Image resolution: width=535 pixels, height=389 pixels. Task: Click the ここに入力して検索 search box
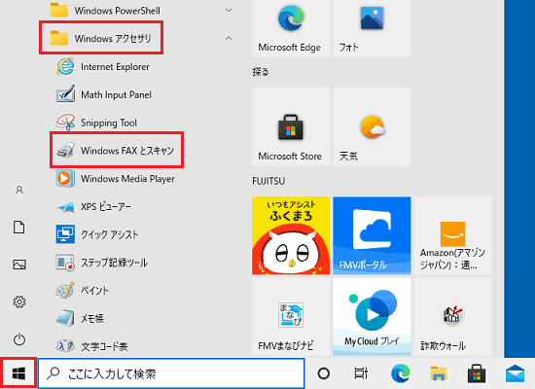pyautogui.click(x=171, y=373)
